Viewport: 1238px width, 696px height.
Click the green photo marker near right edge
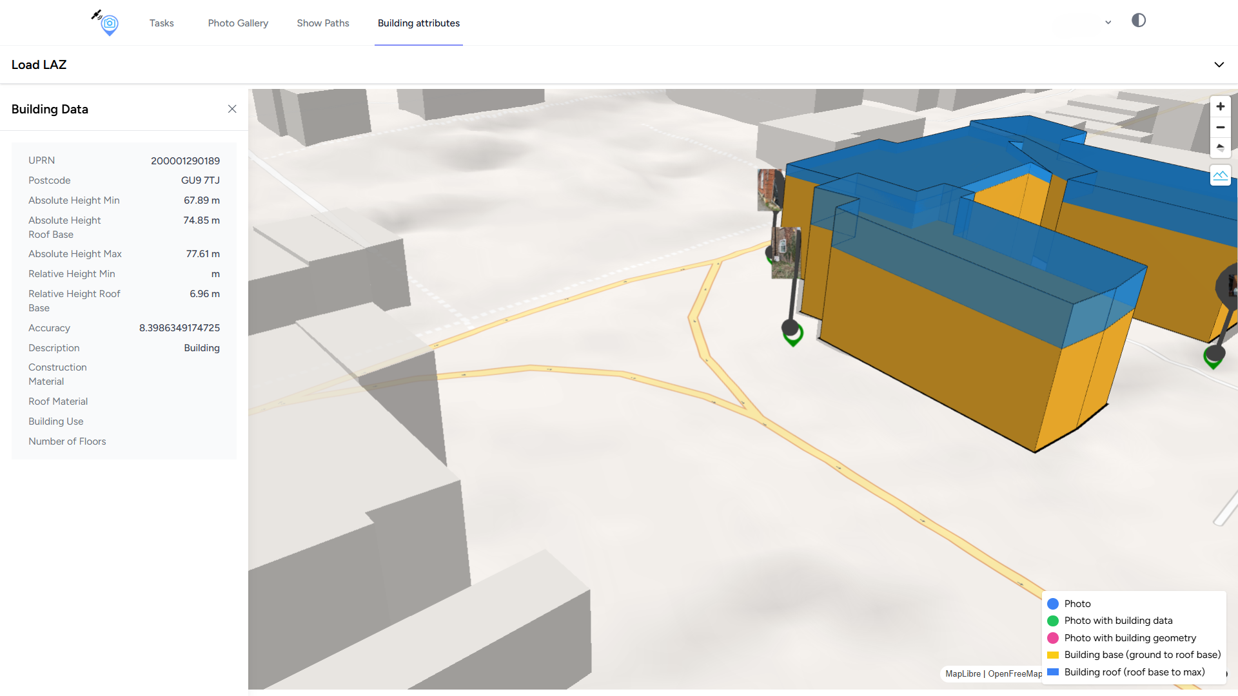1213,360
